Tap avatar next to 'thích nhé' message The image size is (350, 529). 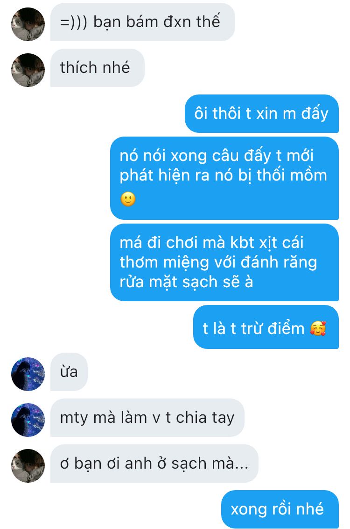click(x=28, y=70)
